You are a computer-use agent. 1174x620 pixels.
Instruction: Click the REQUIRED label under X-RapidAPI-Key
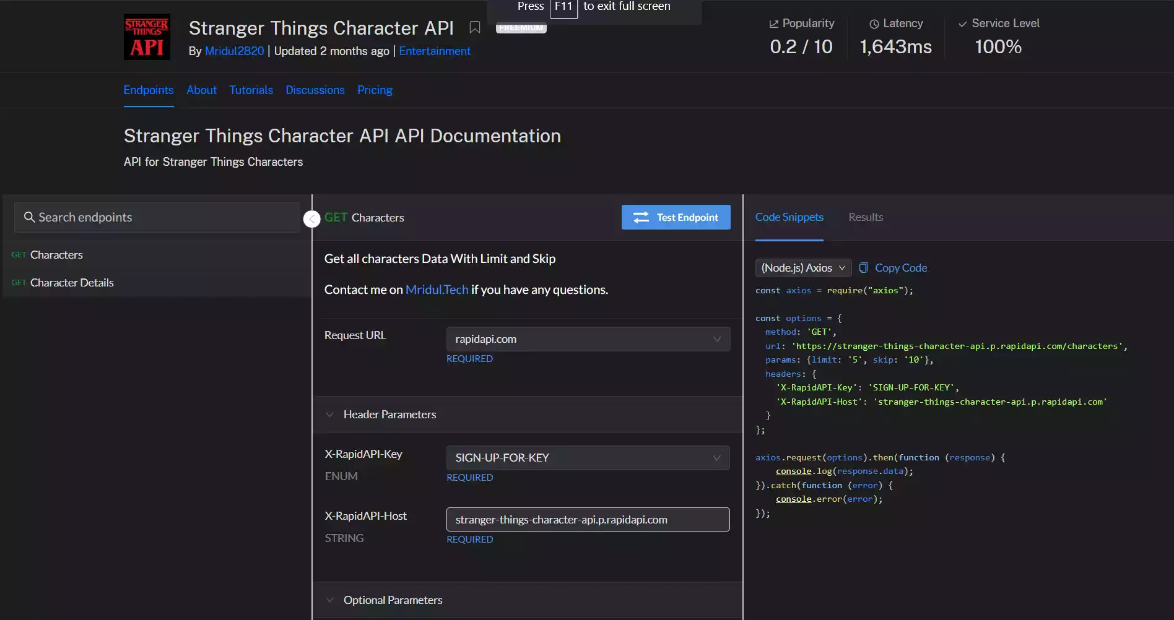(x=470, y=478)
